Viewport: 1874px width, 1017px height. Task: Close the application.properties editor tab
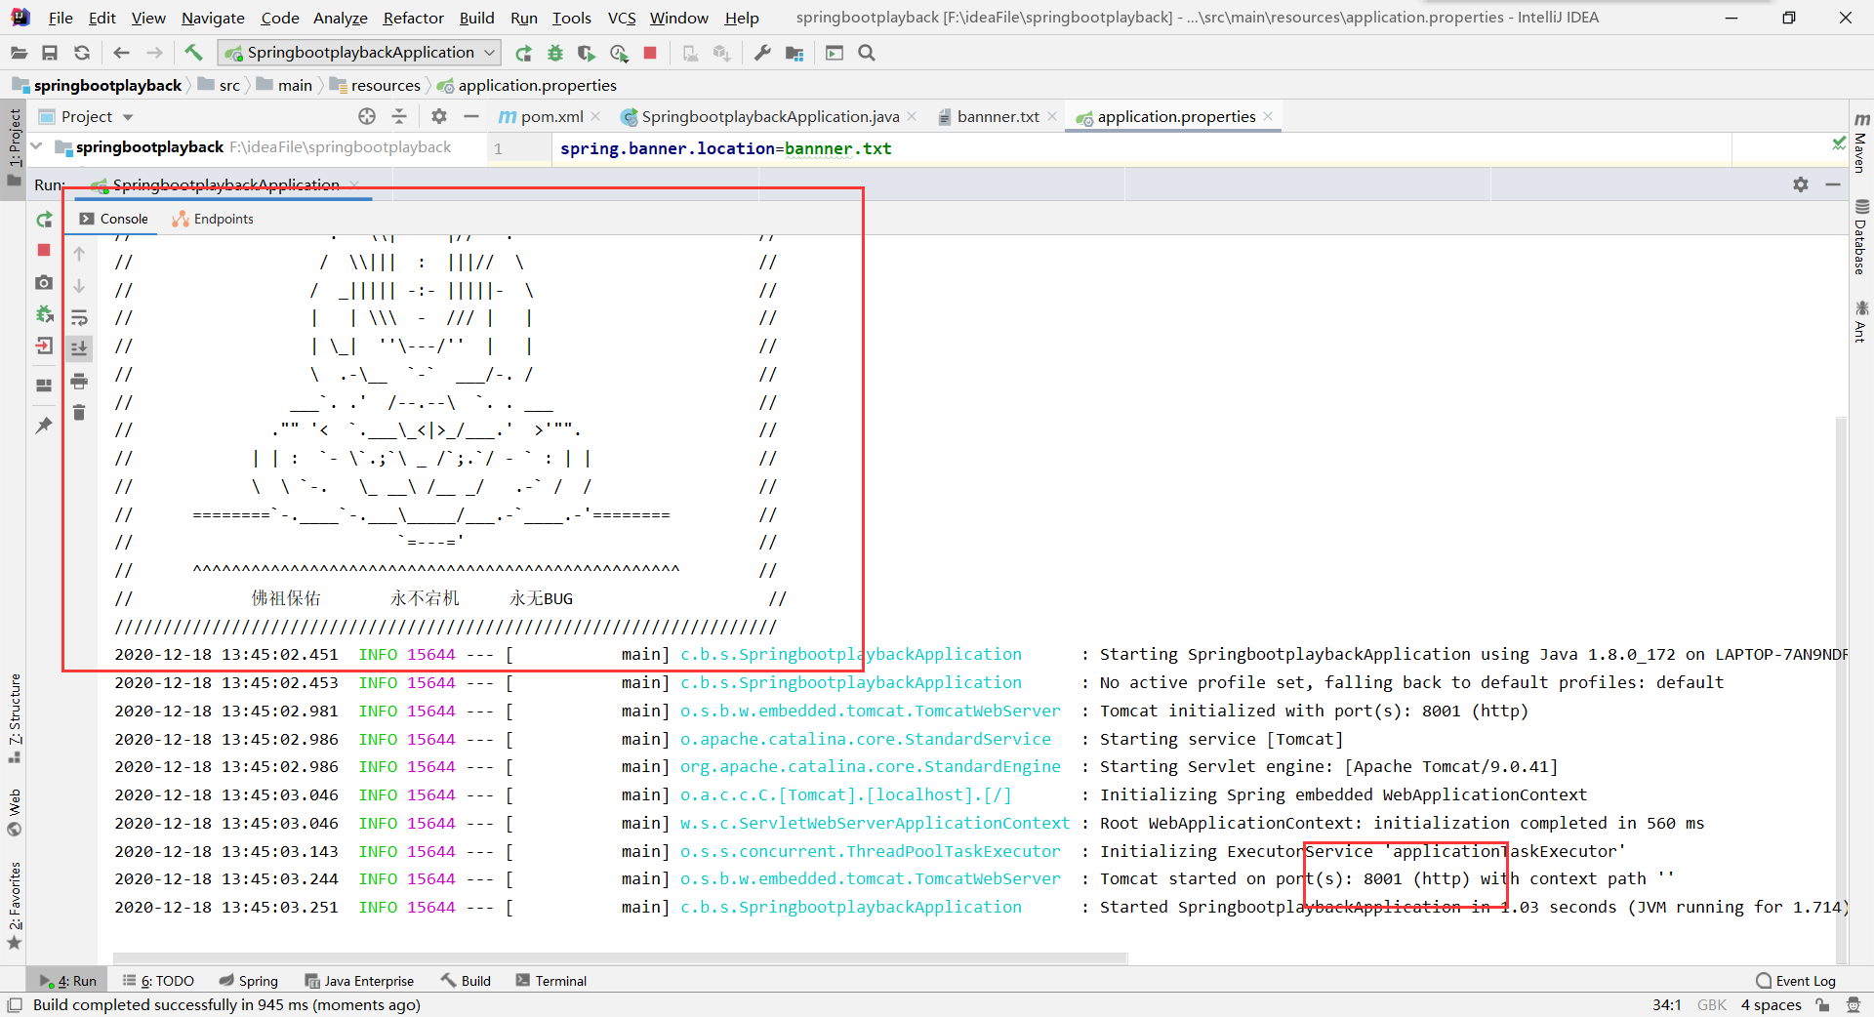pyautogui.click(x=1268, y=115)
